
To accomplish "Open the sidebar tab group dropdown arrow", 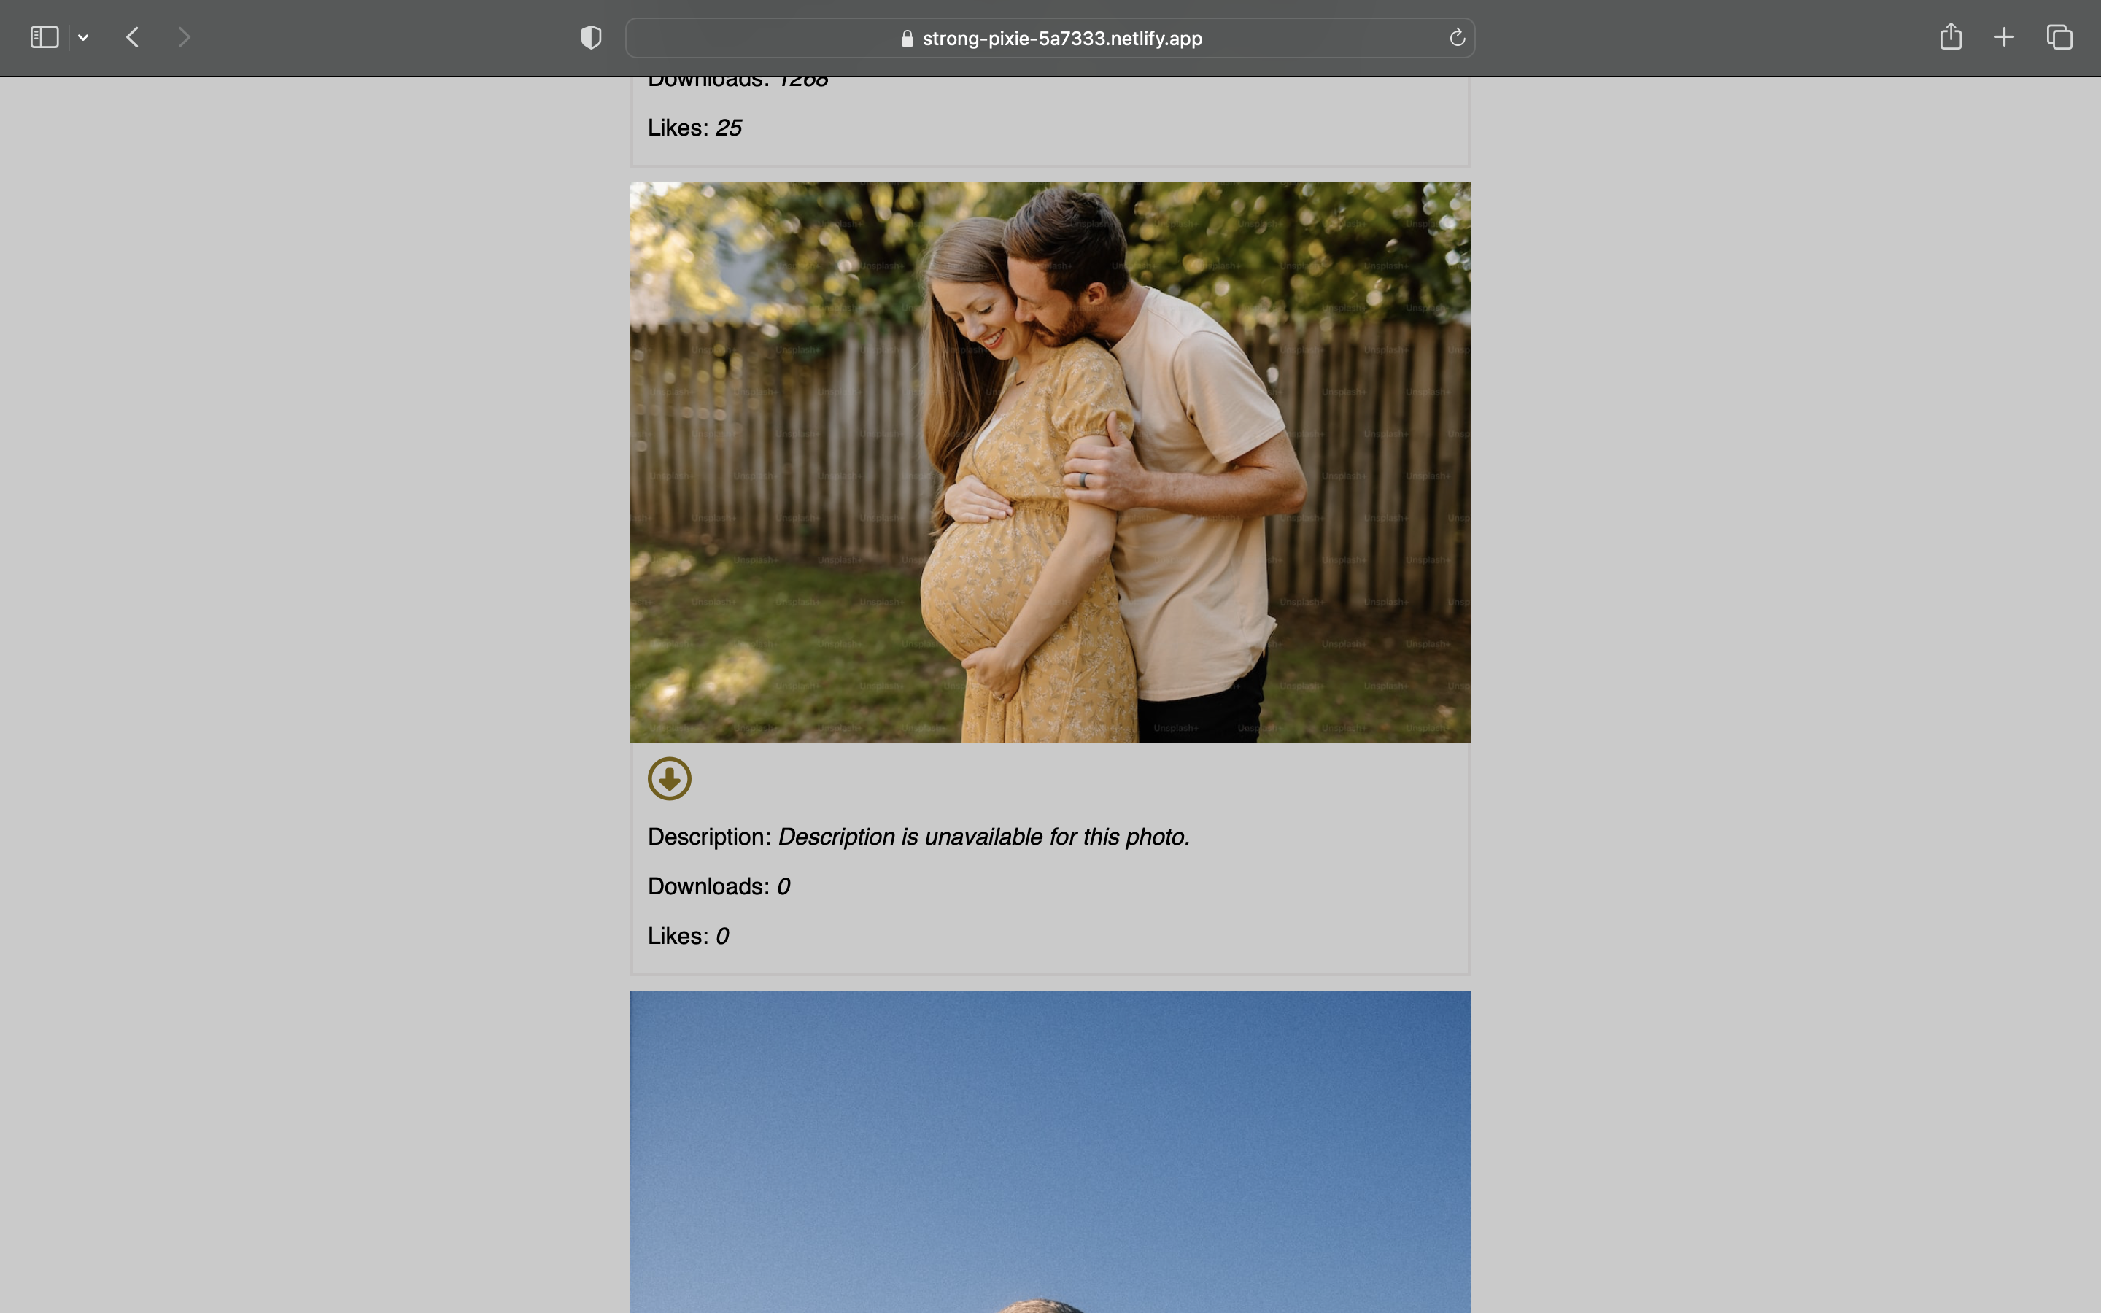I will pyautogui.click(x=83, y=37).
